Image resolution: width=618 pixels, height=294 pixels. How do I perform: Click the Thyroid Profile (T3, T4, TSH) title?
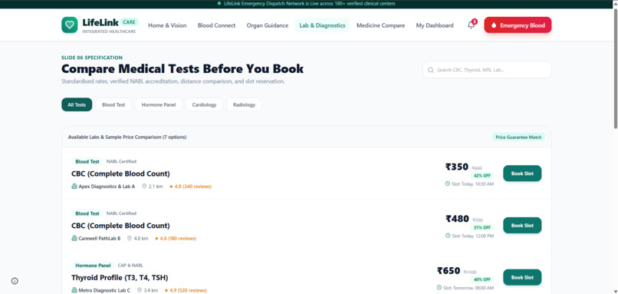pos(120,277)
